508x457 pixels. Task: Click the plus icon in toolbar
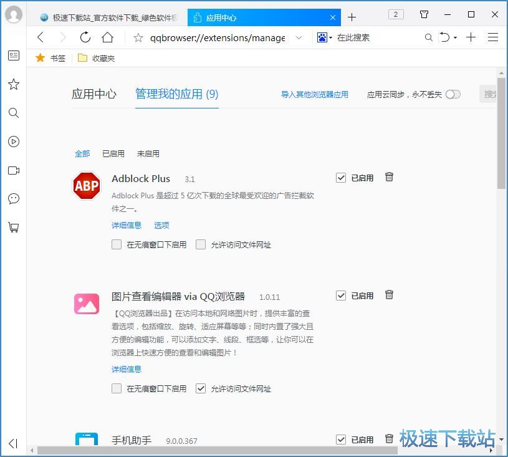pos(471,37)
